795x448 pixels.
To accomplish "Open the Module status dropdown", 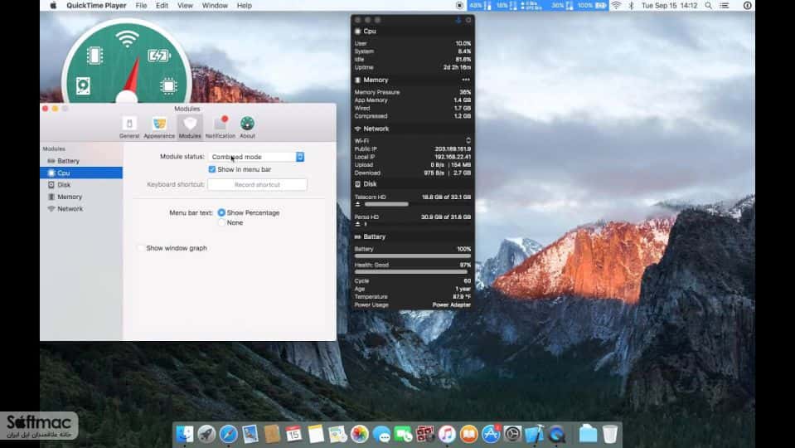I will (256, 157).
